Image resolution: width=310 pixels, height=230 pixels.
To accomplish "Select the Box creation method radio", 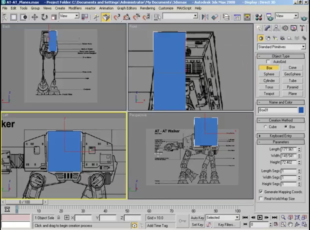I will [x=285, y=127].
